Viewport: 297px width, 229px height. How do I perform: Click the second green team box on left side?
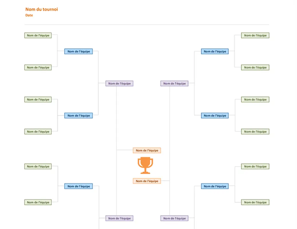click(x=38, y=68)
